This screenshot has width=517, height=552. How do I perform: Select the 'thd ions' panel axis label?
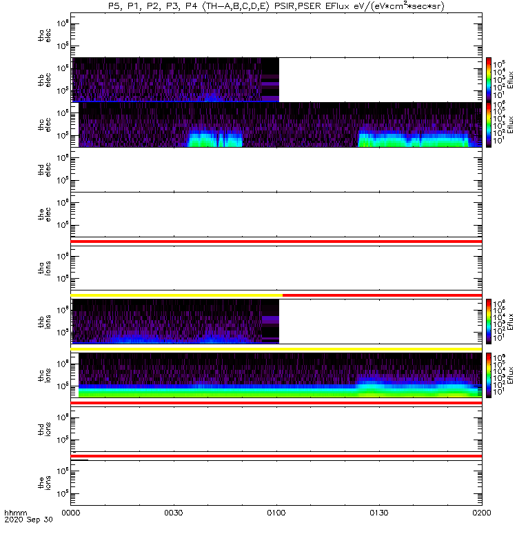coord(45,429)
